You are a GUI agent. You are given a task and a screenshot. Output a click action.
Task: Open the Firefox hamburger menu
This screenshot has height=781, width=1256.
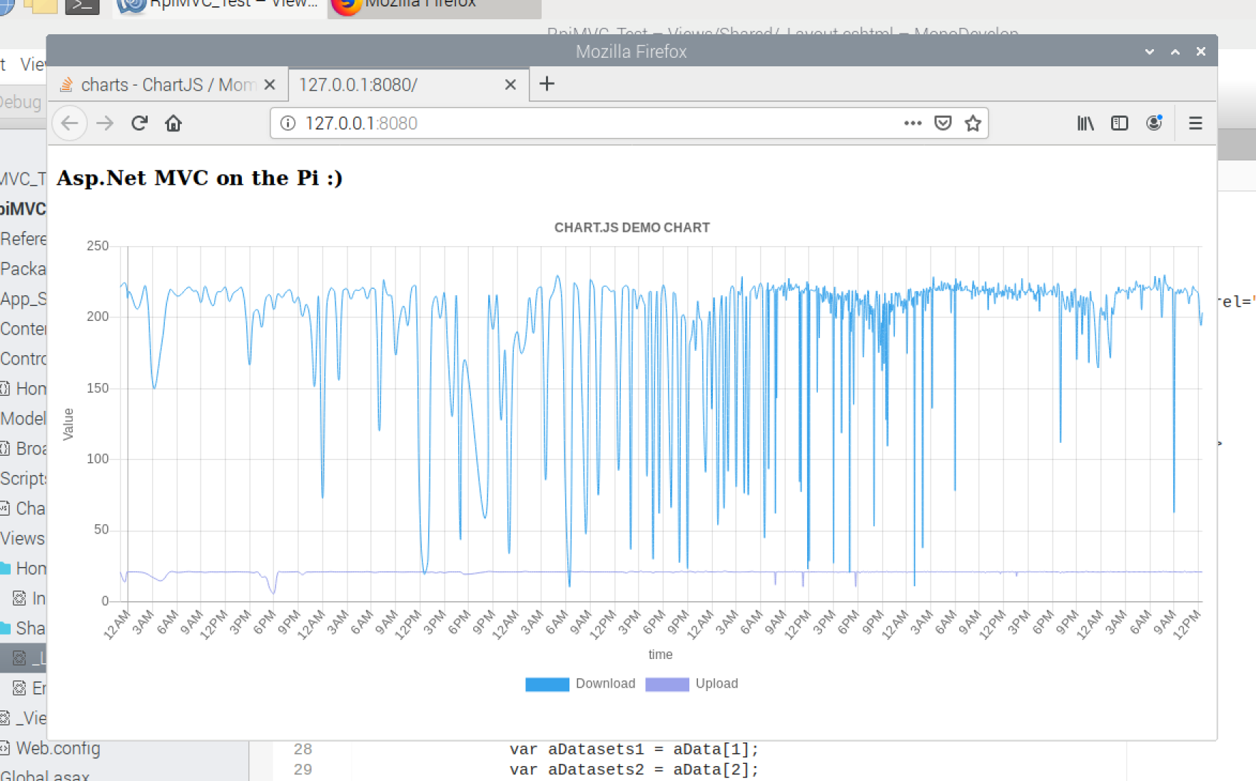[1195, 123]
